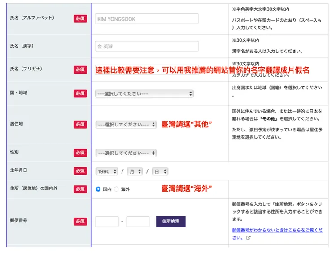
Task: Open the 性別 dropdown
Action: coord(126,153)
